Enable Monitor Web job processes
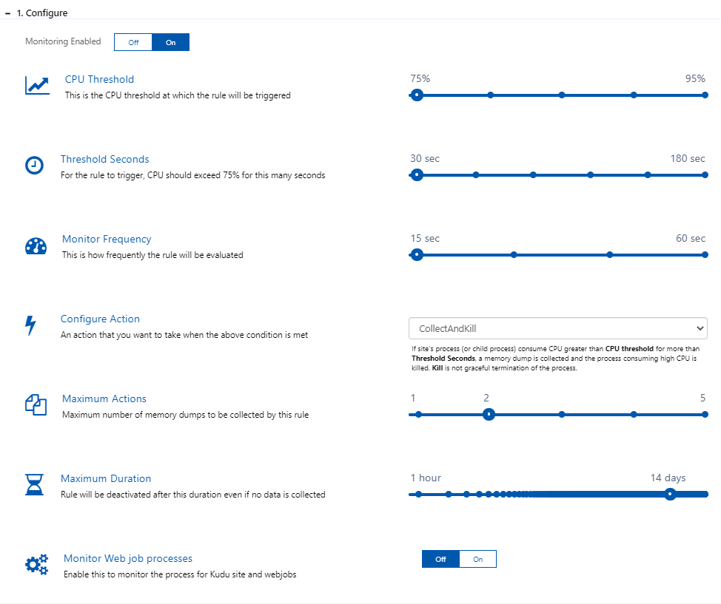Screen dimensions: 721x604 point(478,559)
